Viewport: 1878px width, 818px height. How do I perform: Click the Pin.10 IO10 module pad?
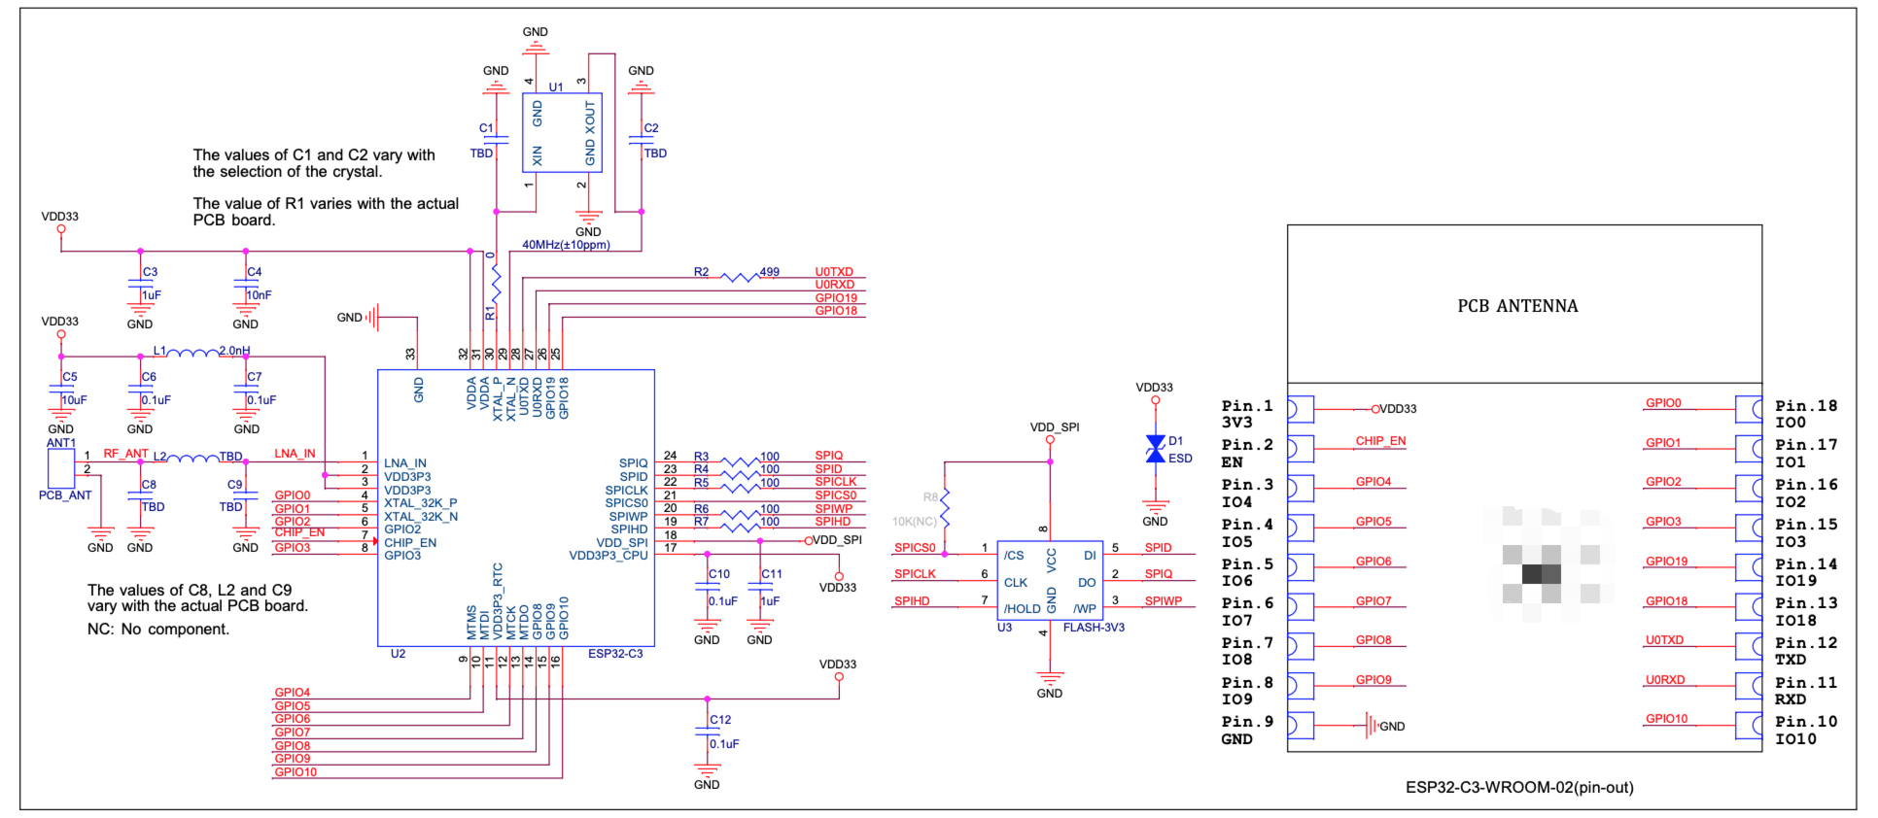coord(1749,725)
